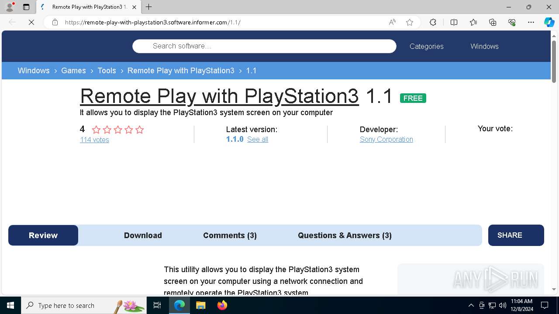Open the Edge profile icon

coord(10,7)
